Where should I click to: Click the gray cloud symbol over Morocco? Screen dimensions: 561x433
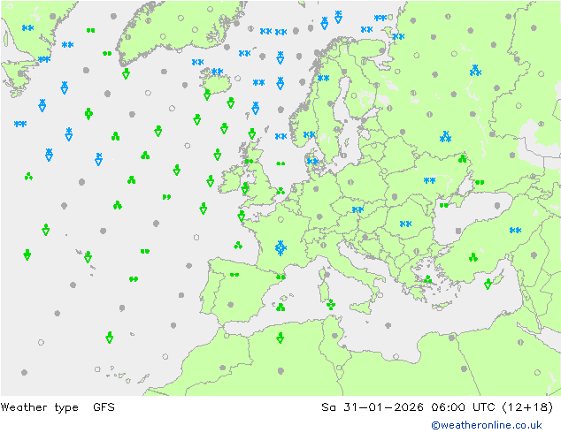(x=222, y=368)
